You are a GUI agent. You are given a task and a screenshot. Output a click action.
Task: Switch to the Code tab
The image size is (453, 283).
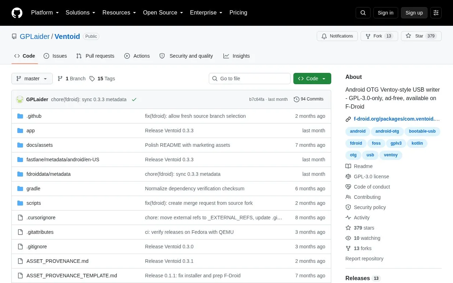(25, 56)
